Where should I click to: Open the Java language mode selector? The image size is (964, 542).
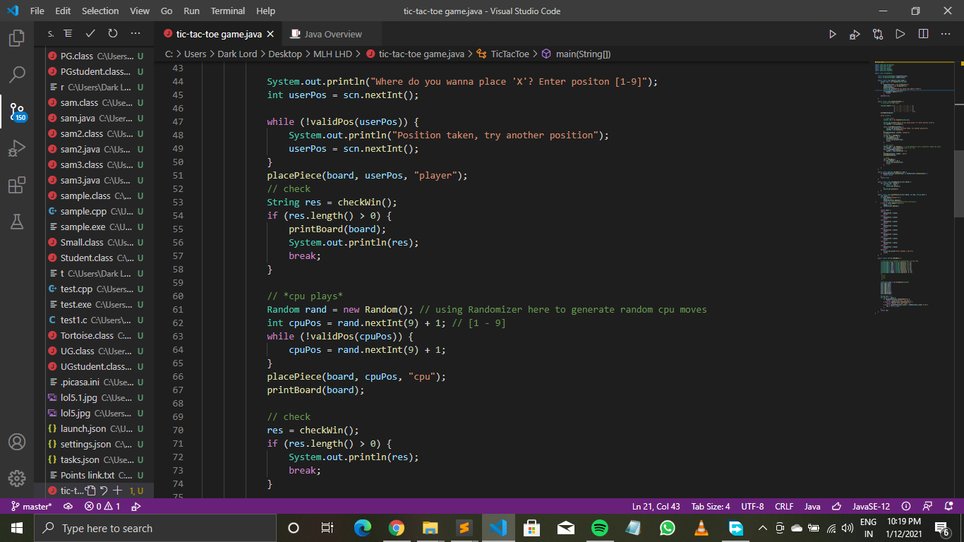pyautogui.click(x=812, y=506)
